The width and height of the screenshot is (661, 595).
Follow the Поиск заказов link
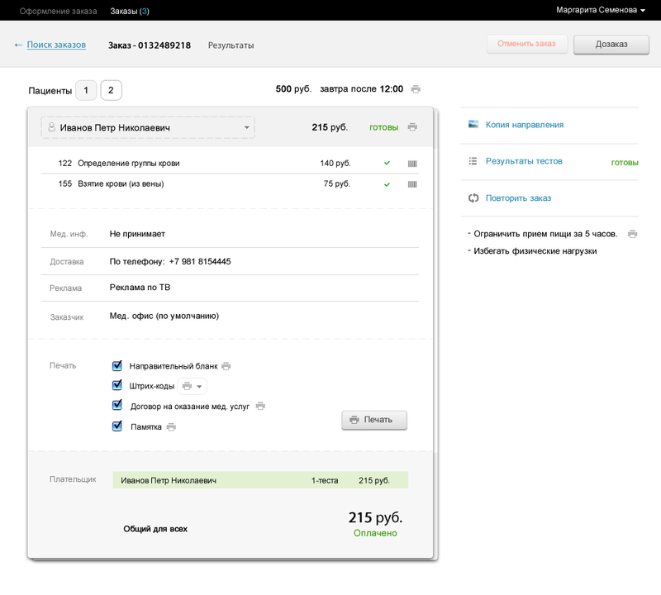click(56, 45)
